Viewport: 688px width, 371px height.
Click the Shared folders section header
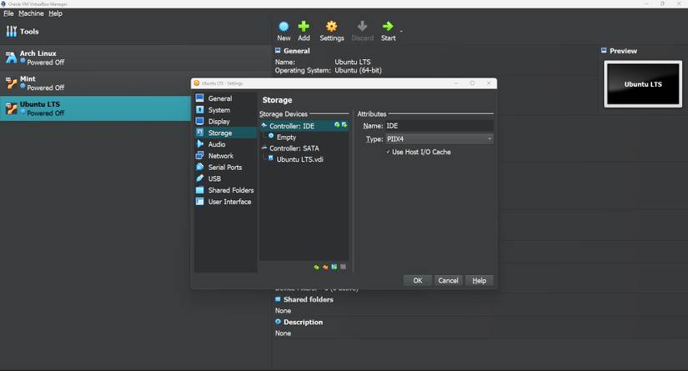pos(308,299)
